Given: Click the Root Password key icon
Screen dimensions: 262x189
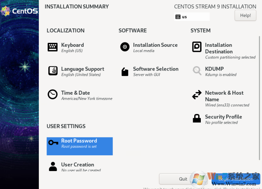Looking at the screenshot, I should pos(53,143).
